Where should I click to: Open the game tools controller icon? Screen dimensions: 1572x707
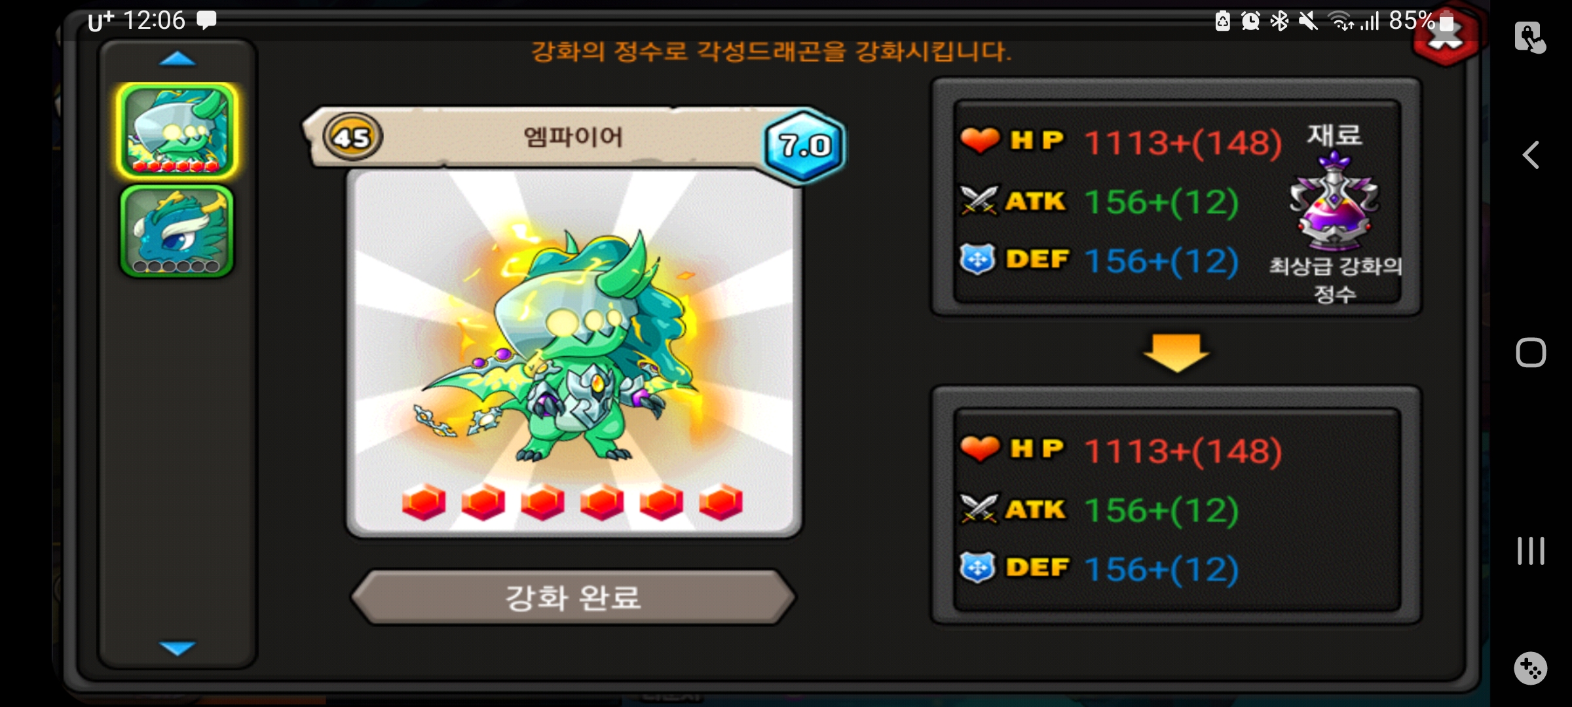[1531, 668]
